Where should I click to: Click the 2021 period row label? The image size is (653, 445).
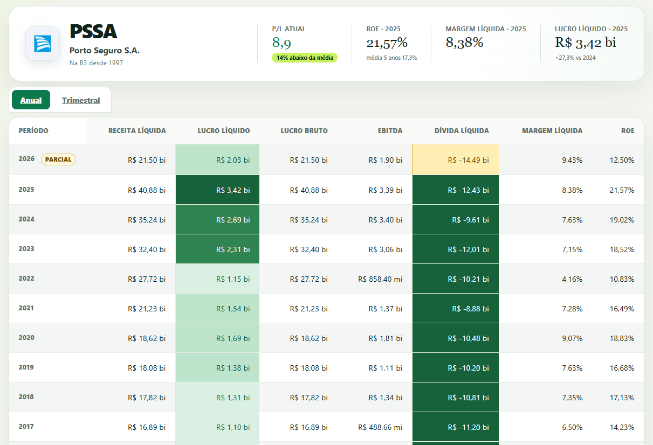point(26,308)
